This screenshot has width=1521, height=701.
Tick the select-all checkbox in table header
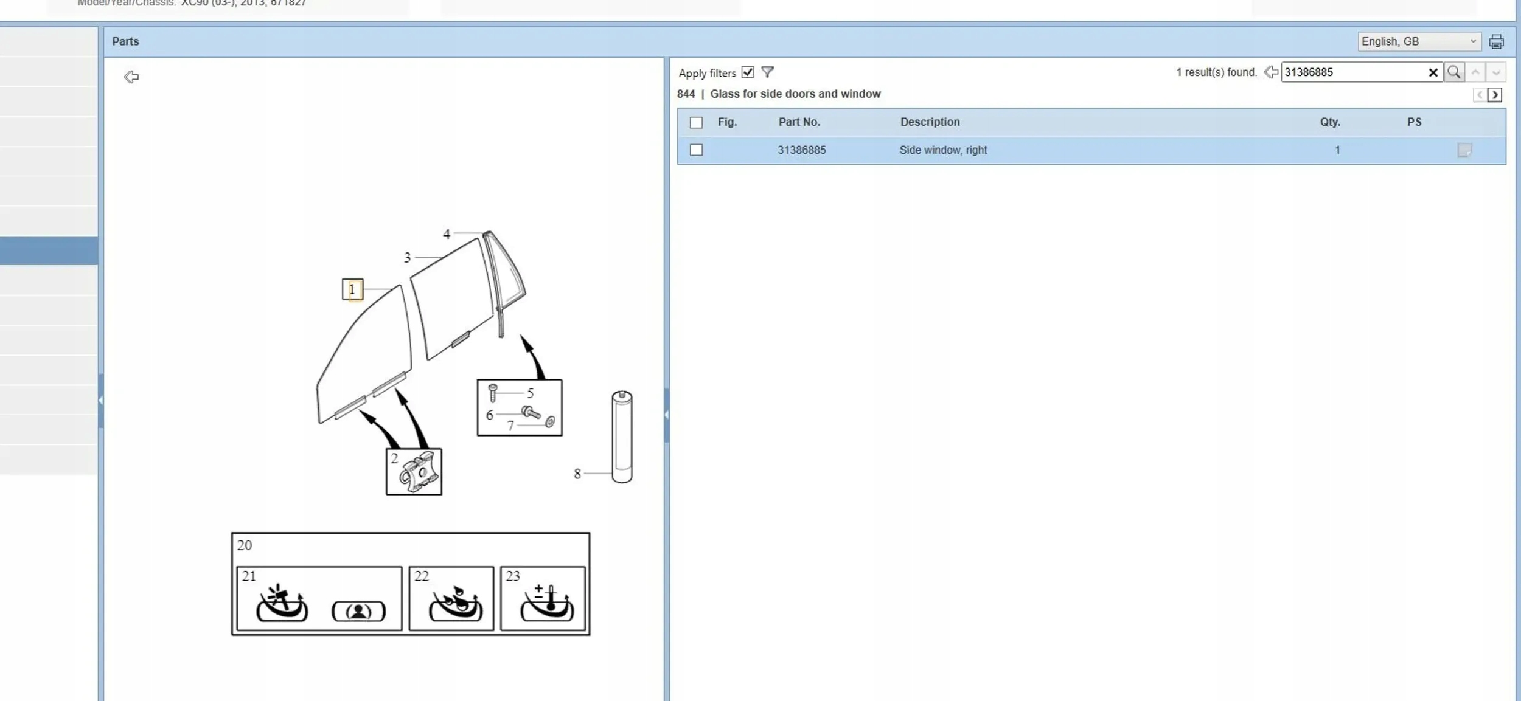coord(696,122)
